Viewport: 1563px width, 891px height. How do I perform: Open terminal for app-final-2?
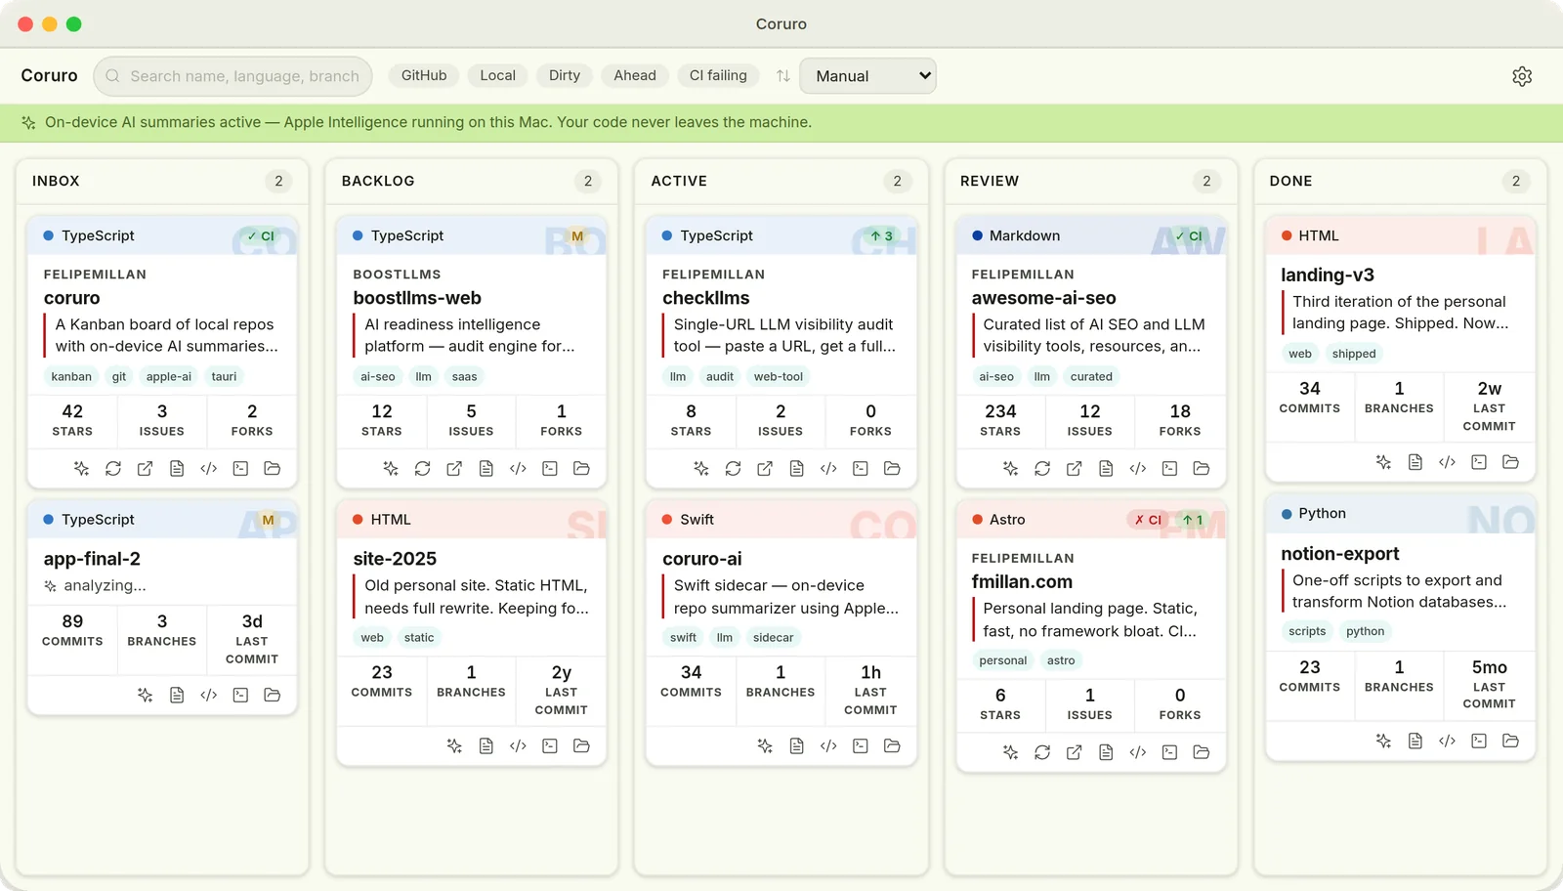click(x=240, y=696)
